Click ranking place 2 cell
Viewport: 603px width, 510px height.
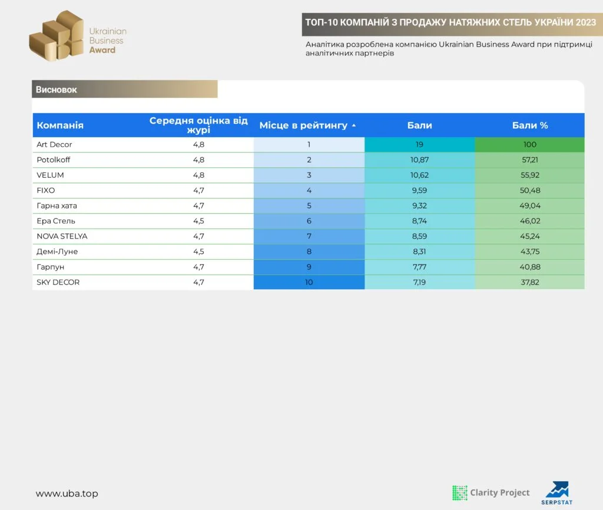309,160
